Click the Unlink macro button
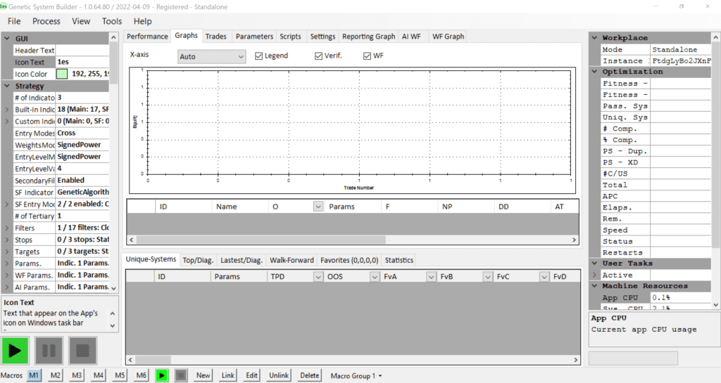 279,375
